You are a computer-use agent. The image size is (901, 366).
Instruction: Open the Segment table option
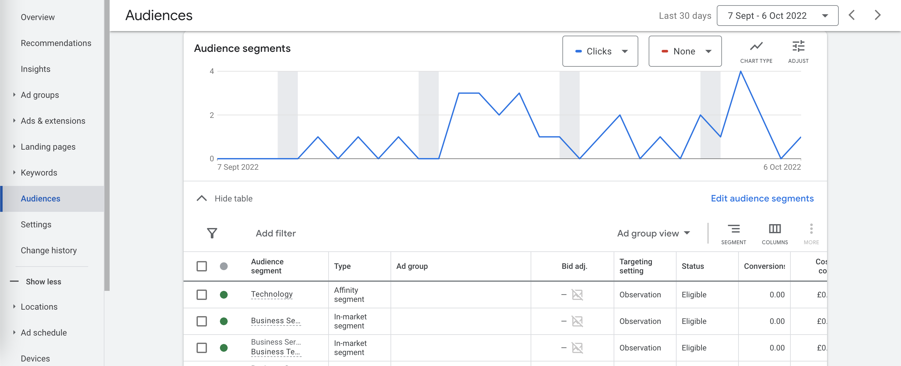pos(733,234)
